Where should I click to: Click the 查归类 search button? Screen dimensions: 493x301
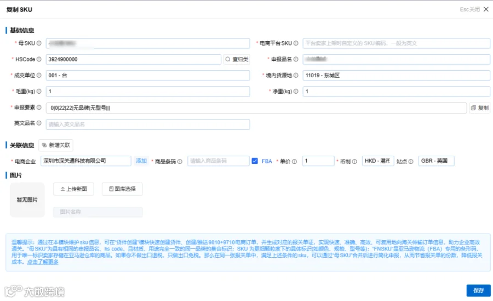(237, 59)
